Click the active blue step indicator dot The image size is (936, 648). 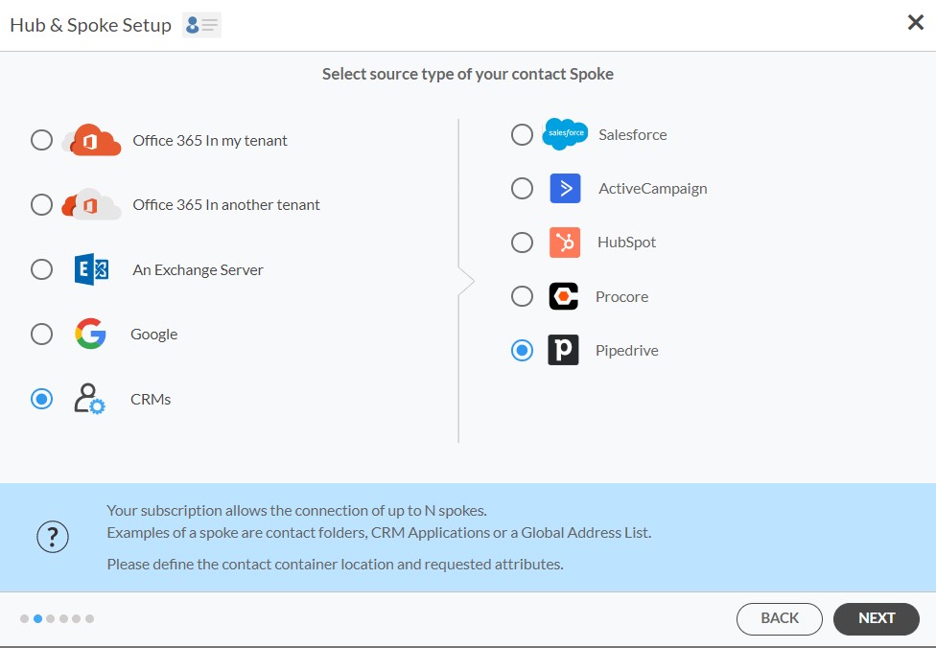point(37,618)
